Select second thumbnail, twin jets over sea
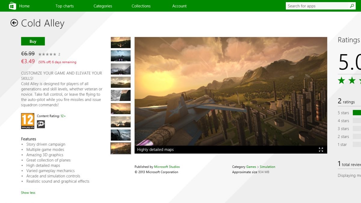361x203 pixels. [x=121, y=56]
